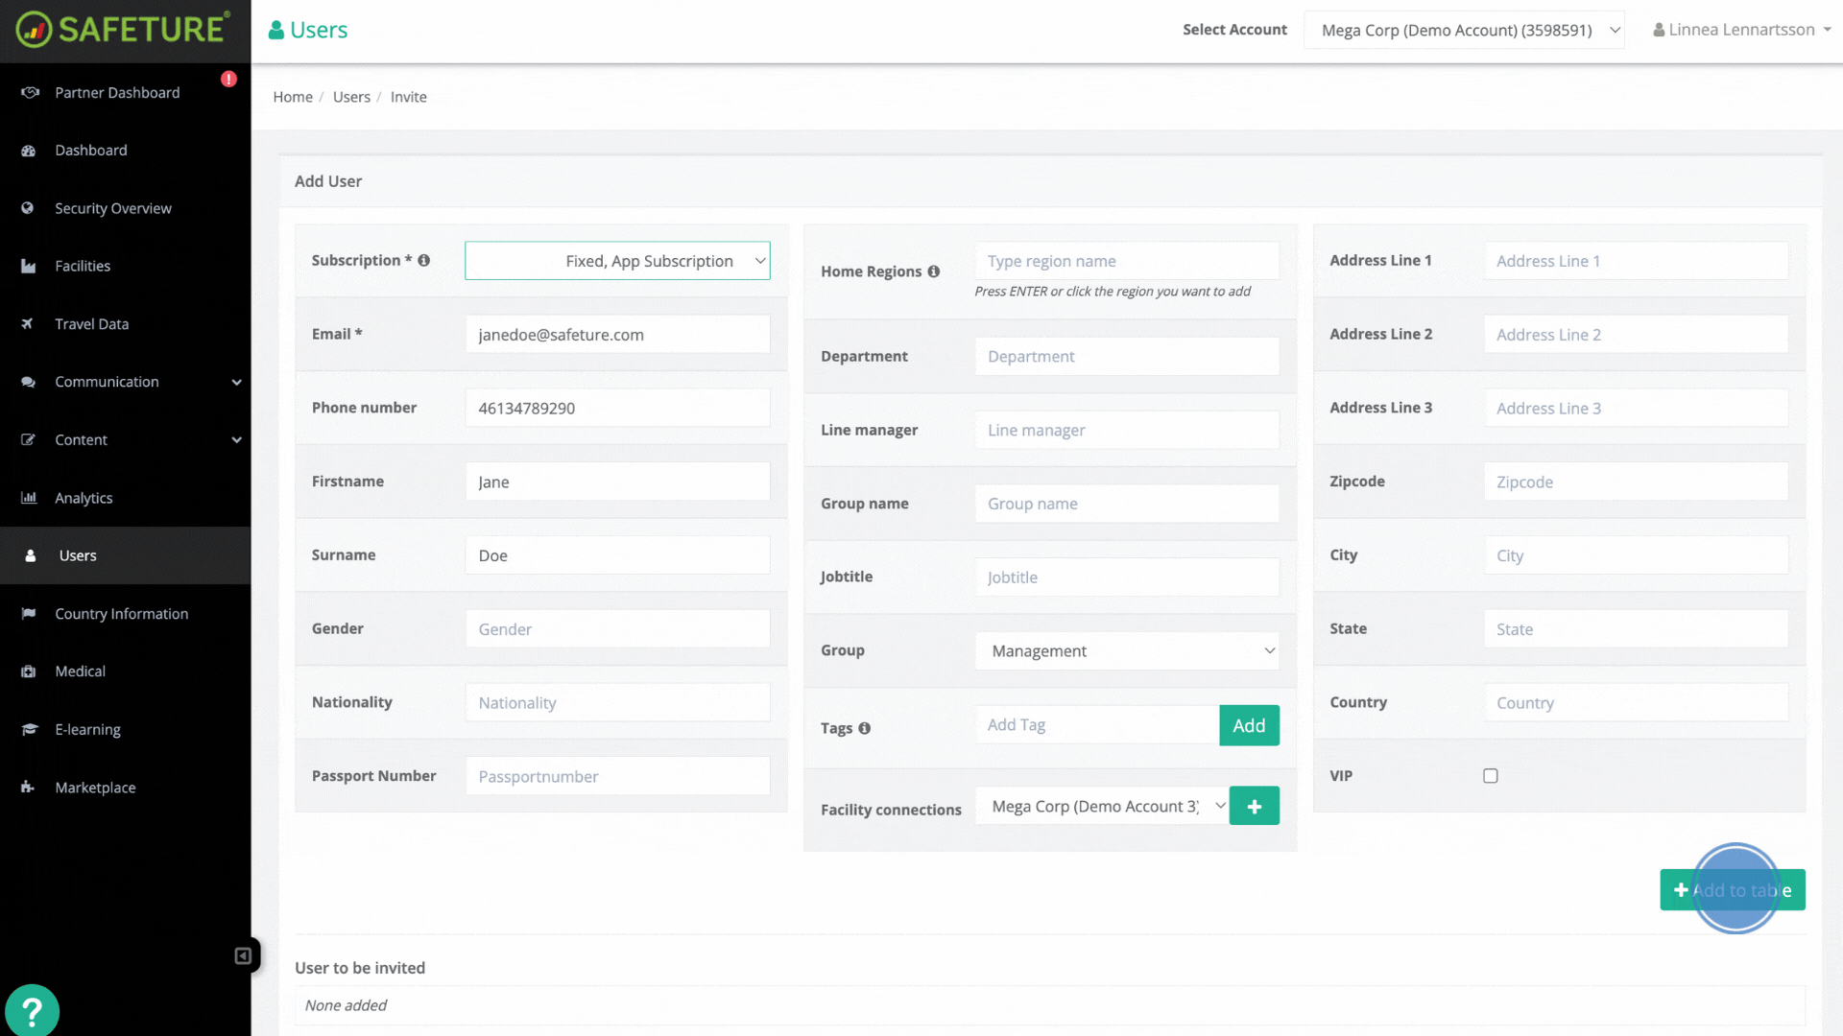Navigate to Users via the breadcrumb
Image resolution: width=1843 pixels, height=1036 pixels.
coord(351,96)
